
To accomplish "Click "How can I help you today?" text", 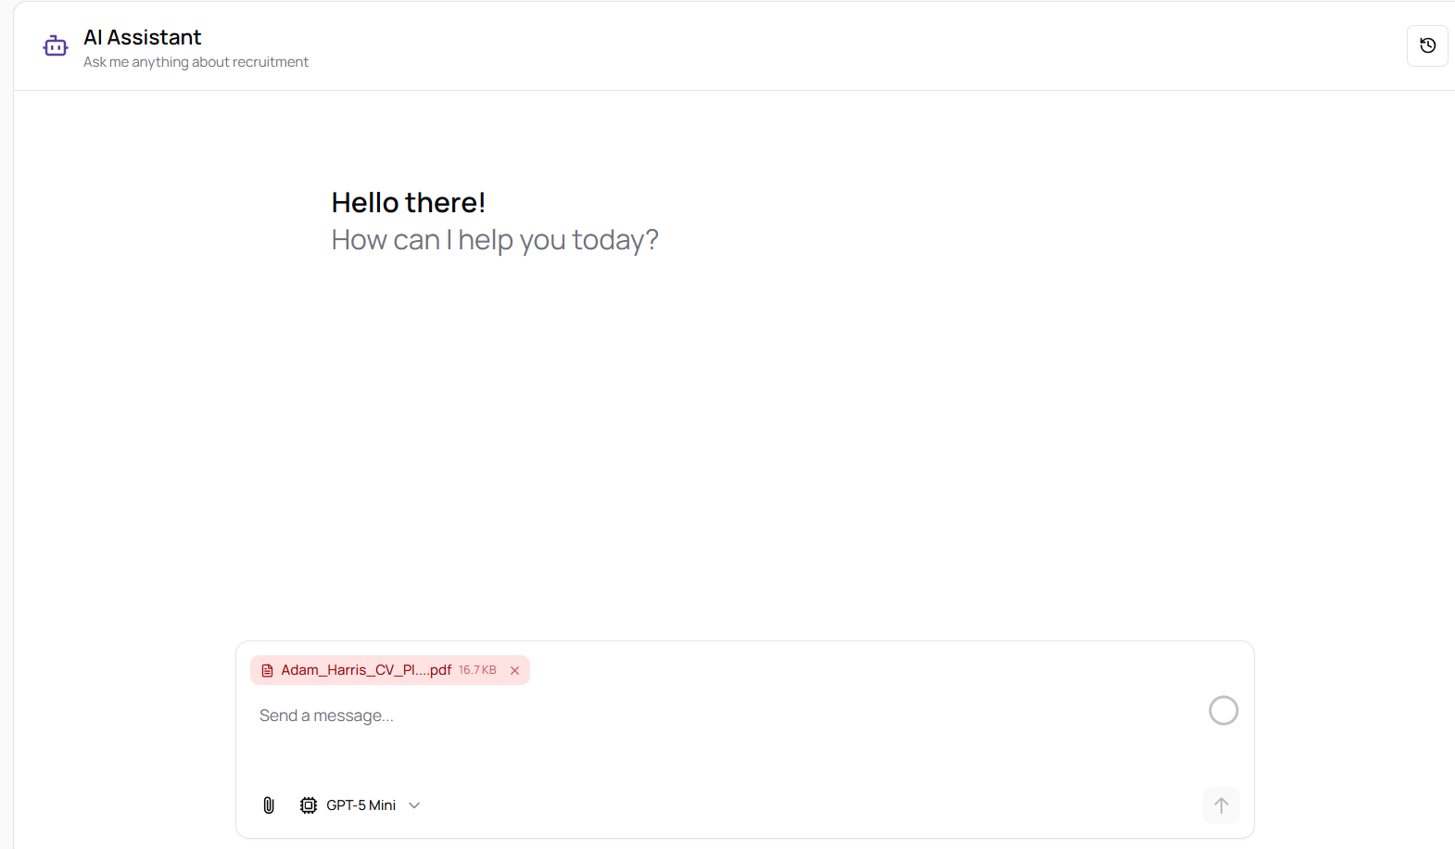I will coord(495,240).
